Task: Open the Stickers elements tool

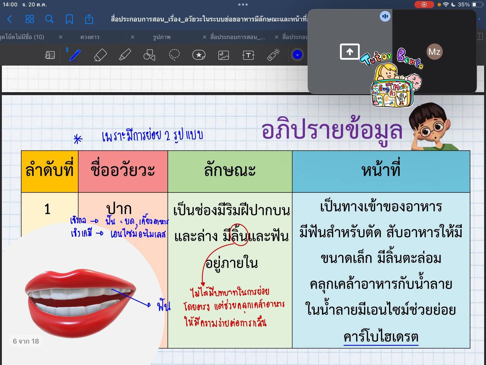Action: [199, 55]
